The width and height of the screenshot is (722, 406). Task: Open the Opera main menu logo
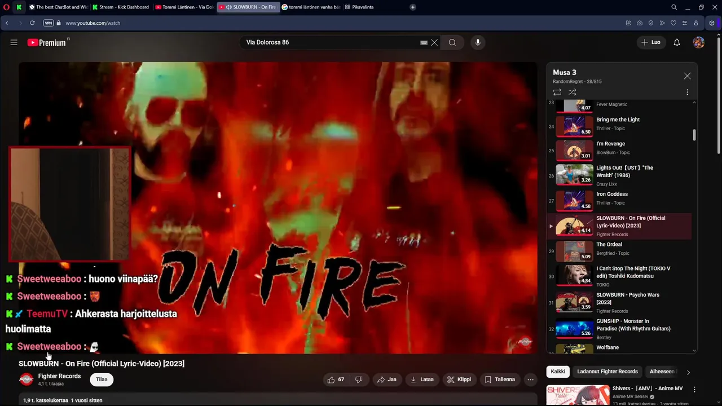click(7, 7)
